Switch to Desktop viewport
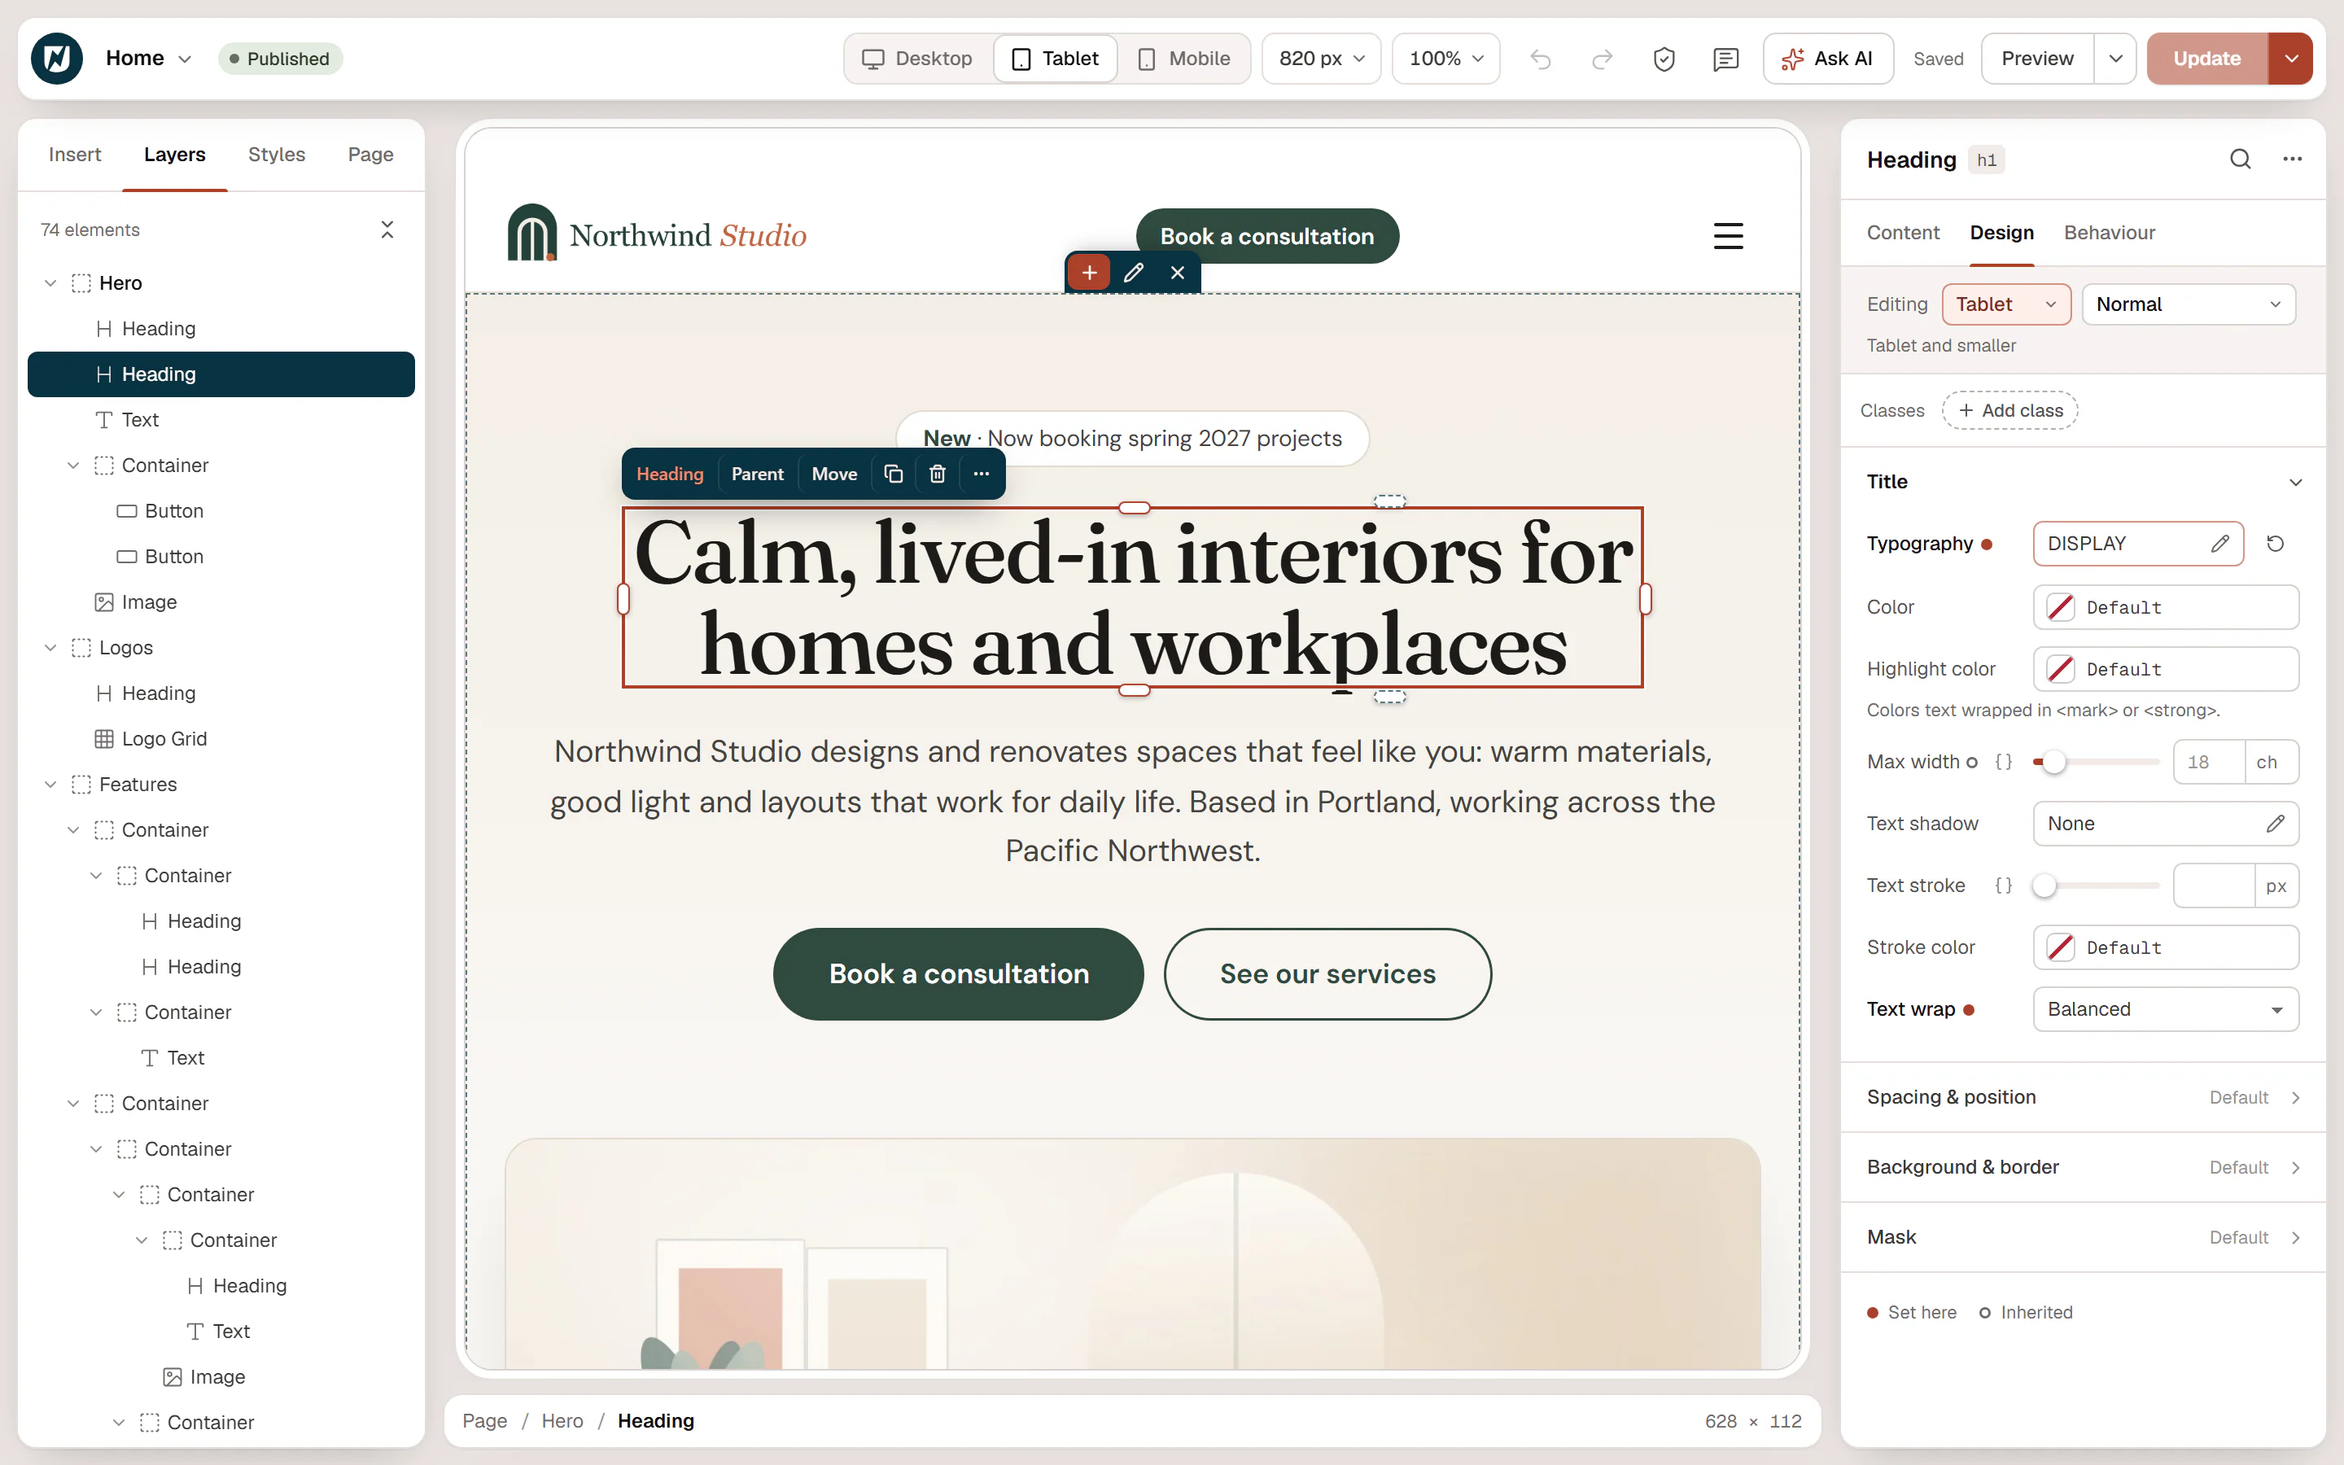The height and width of the screenshot is (1465, 2344). pyautogui.click(x=918, y=59)
